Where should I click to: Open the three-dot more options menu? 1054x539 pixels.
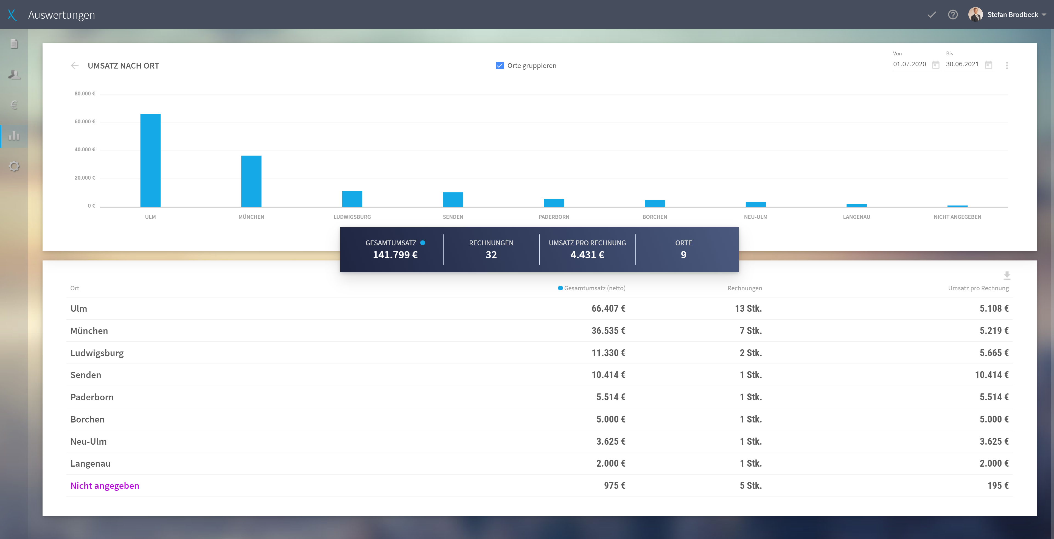[x=1007, y=65]
